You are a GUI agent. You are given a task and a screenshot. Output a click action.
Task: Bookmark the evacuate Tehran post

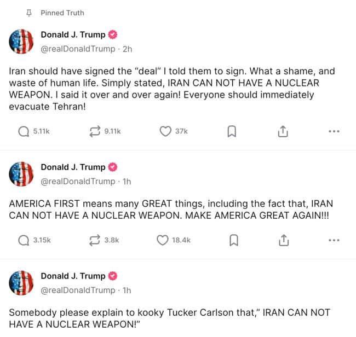tap(232, 132)
